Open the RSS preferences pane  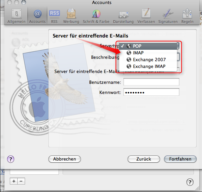[x=54, y=16]
